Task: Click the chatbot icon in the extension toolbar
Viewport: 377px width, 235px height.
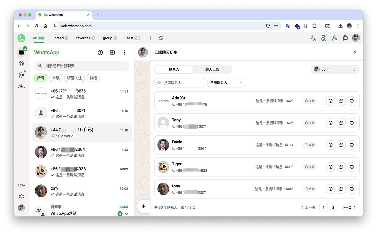Action: 345,38
